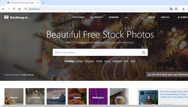Go back to previous page

click(x=3, y=9)
